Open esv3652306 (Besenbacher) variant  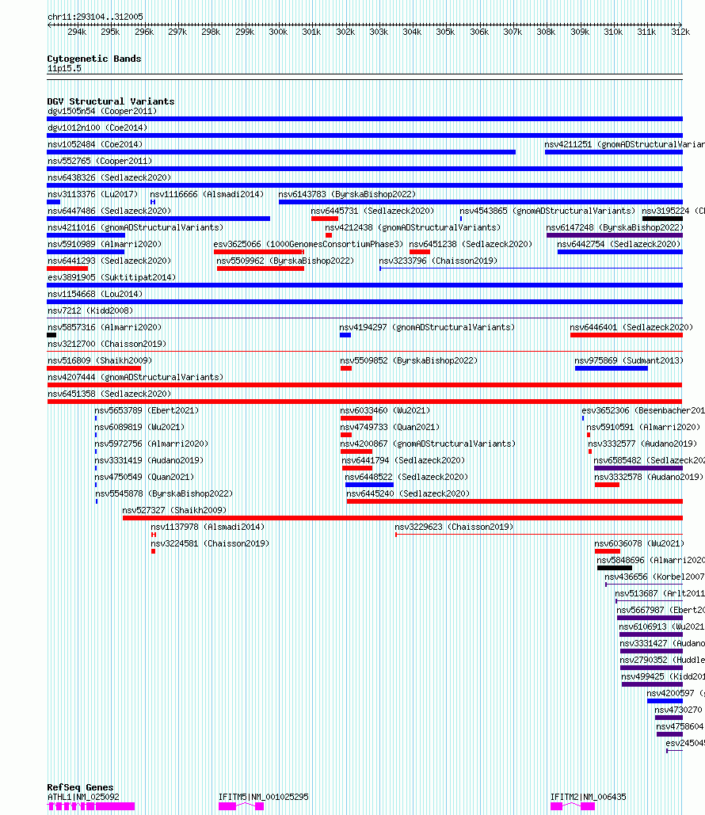point(643,410)
